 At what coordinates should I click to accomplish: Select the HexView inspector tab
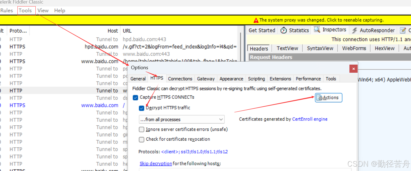click(x=385, y=48)
